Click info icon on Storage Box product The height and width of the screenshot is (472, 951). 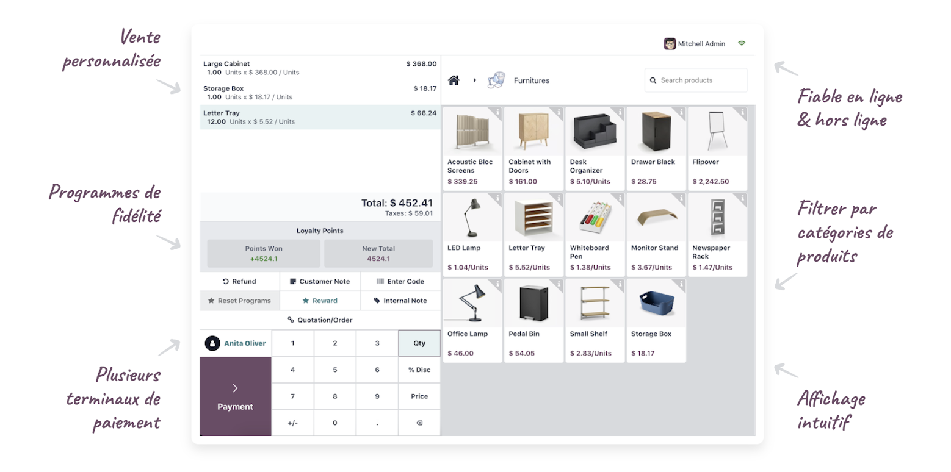click(x=681, y=284)
